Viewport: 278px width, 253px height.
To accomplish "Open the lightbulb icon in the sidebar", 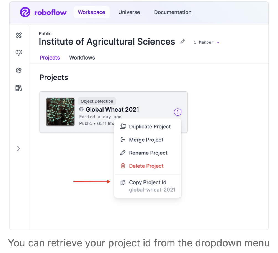I will (x=19, y=53).
